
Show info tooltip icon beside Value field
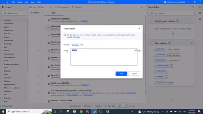click(139, 51)
